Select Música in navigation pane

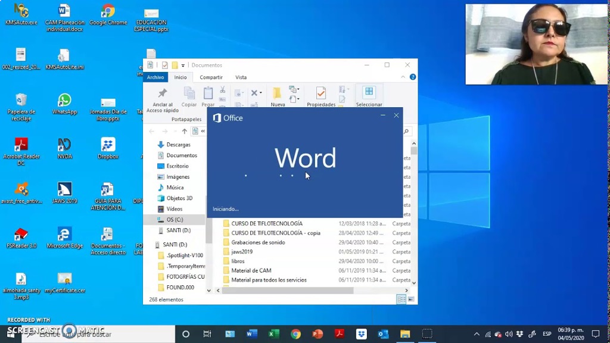pos(175,187)
